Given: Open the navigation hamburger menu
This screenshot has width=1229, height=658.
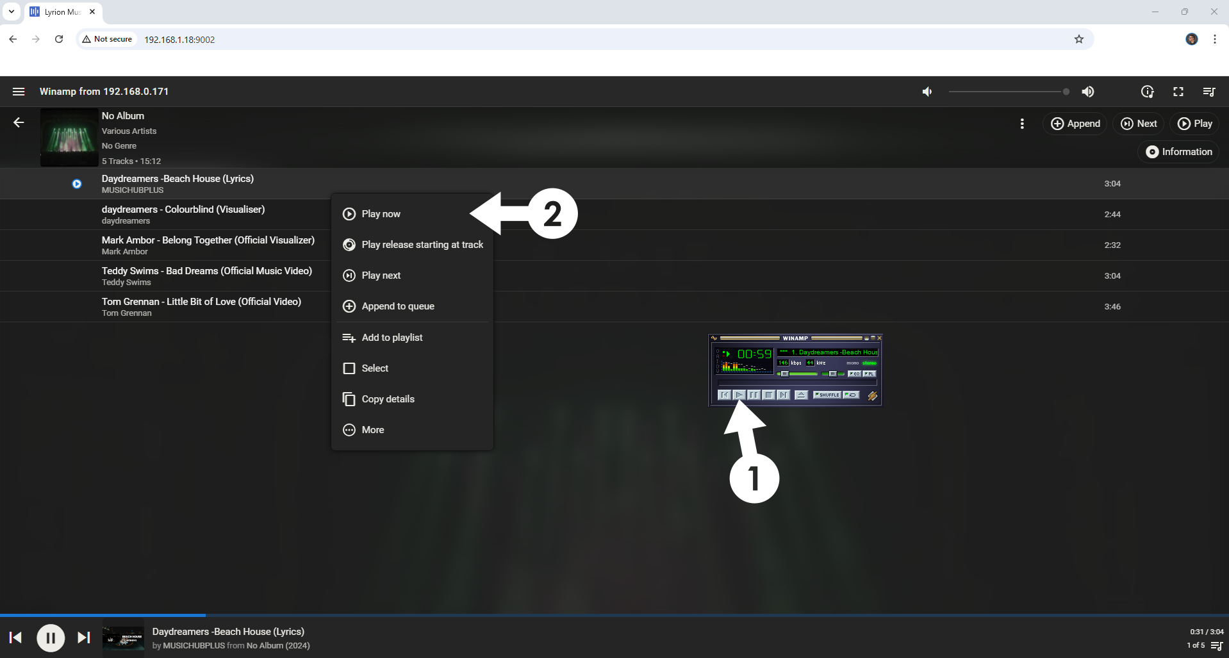Looking at the screenshot, I should tap(19, 92).
